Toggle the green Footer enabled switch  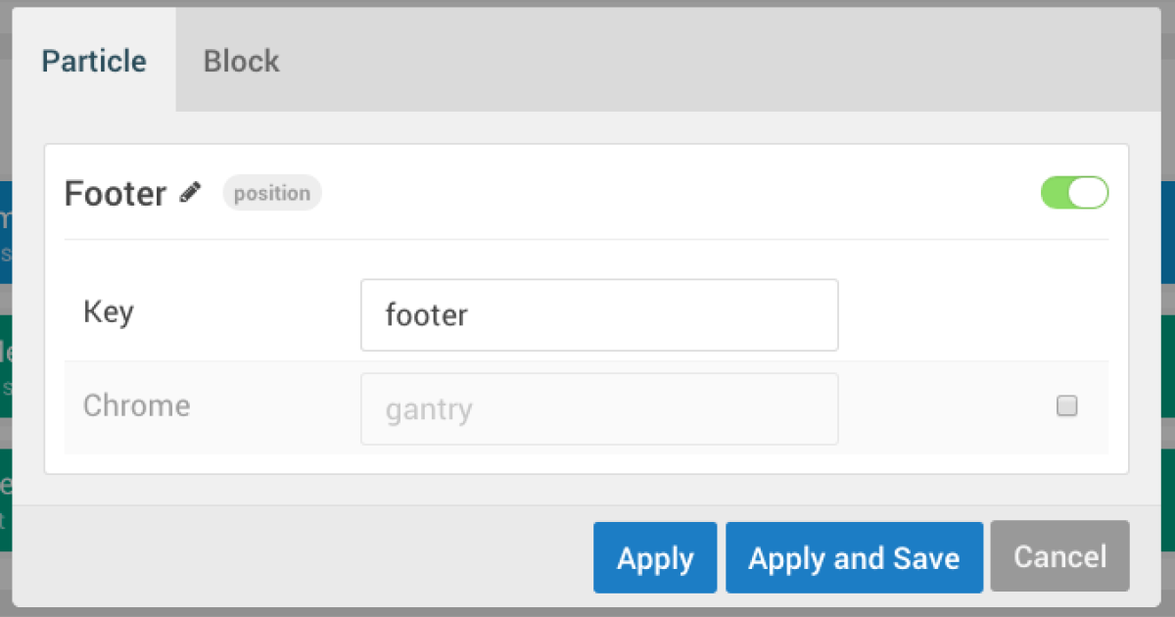(x=1074, y=193)
